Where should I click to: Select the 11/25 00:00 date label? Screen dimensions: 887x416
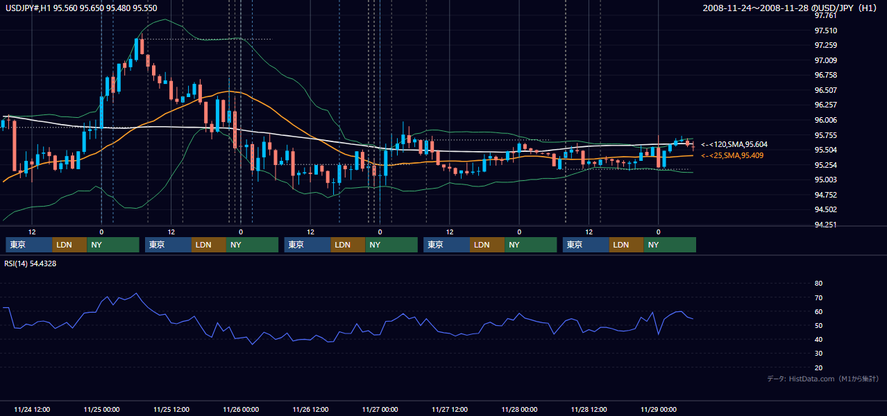tap(101, 409)
